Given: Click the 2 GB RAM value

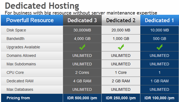Looking at the screenshot, I should pos(121,81).
